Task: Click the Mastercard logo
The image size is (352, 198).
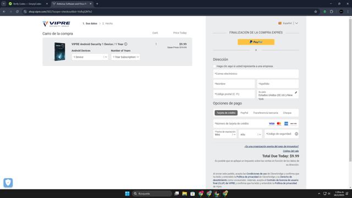Action: pyautogui.click(x=279, y=123)
